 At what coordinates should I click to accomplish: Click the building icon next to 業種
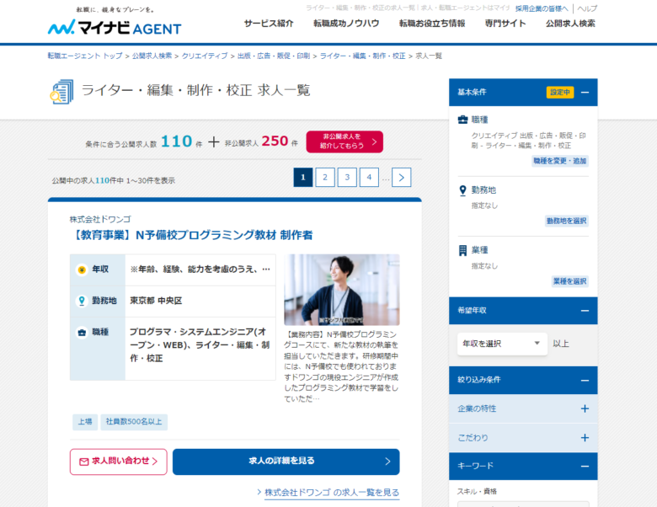462,251
